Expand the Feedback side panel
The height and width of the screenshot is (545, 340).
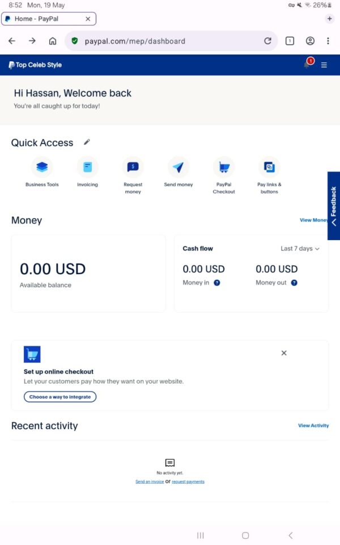[x=334, y=206]
